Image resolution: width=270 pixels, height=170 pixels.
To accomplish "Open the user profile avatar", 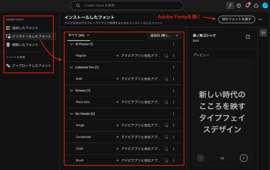I will click(x=265, y=5).
